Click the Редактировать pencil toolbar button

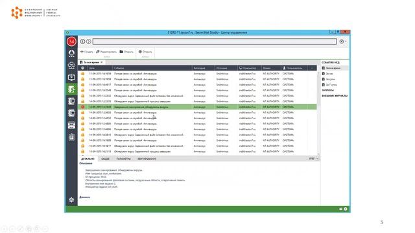coord(106,52)
